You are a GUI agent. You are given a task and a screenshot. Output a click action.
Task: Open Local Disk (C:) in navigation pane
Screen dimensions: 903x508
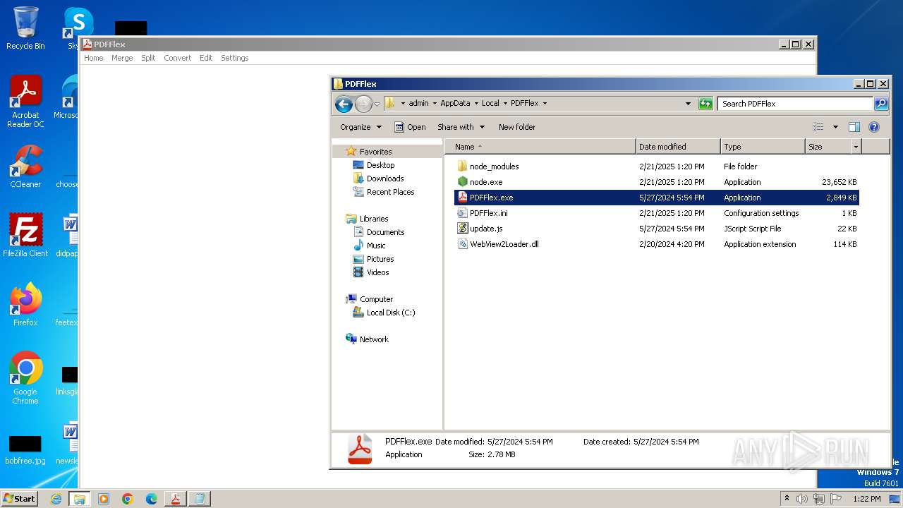pyautogui.click(x=391, y=313)
